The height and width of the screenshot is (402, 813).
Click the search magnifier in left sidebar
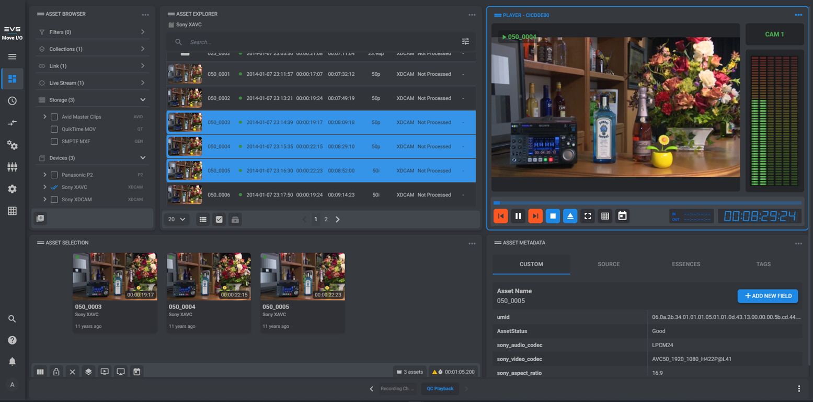(x=12, y=319)
